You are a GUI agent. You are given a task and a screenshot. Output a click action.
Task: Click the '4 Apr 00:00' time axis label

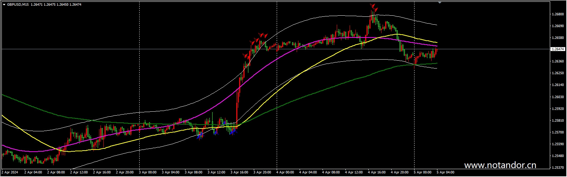tap(285, 172)
